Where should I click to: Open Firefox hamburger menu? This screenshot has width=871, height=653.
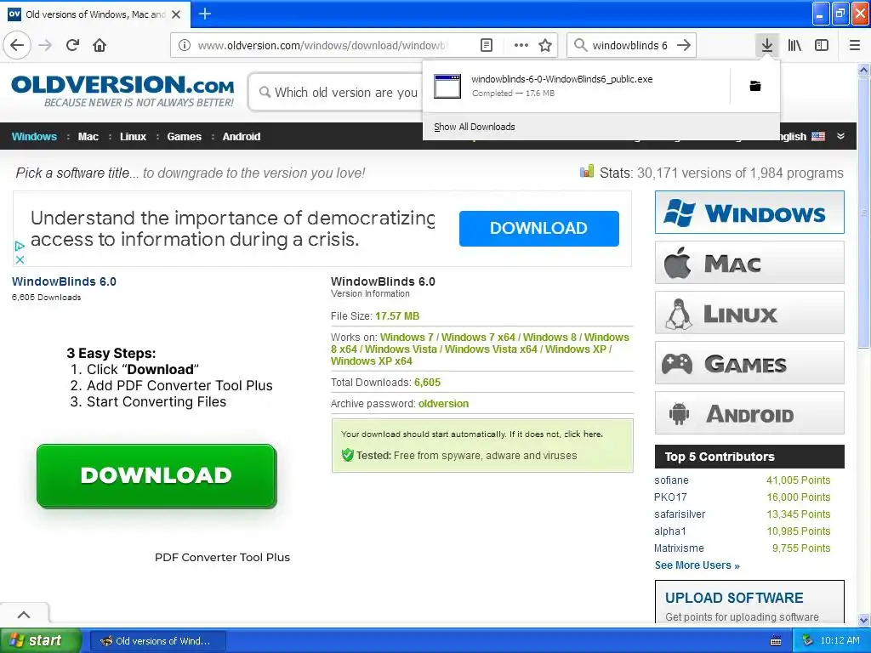[855, 45]
